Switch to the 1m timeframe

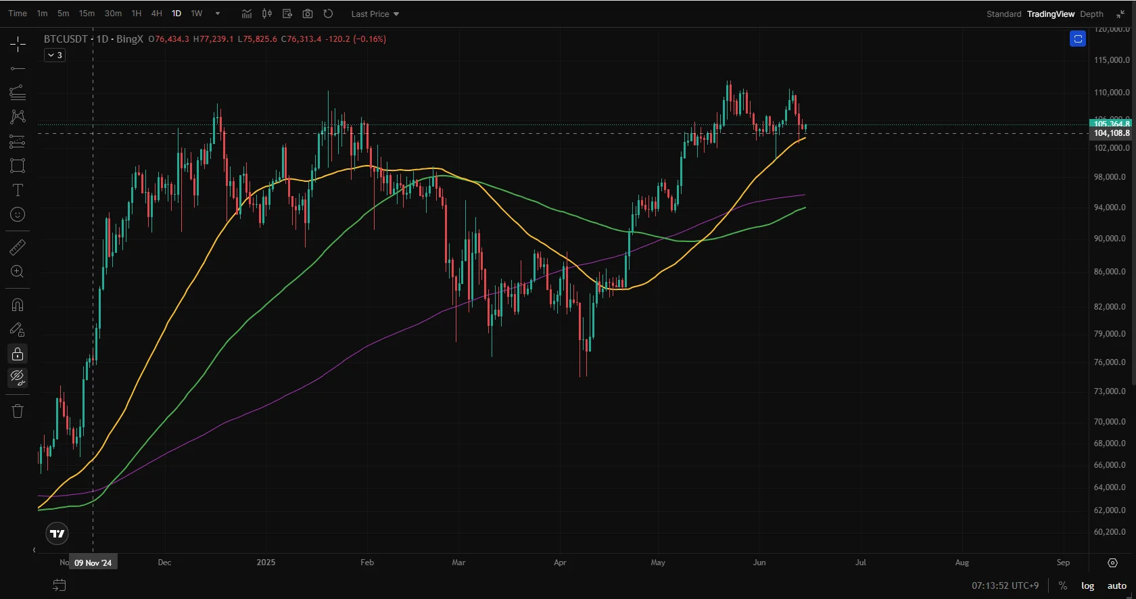[42, 14]
